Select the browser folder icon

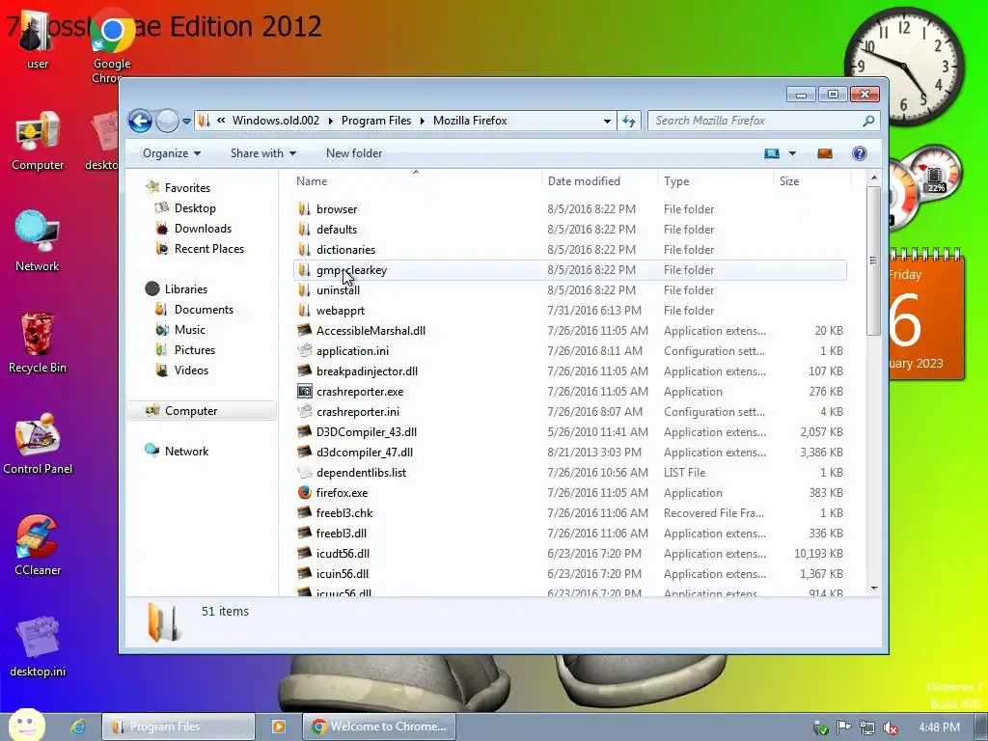pyautogui.click(x=304, y=209)
